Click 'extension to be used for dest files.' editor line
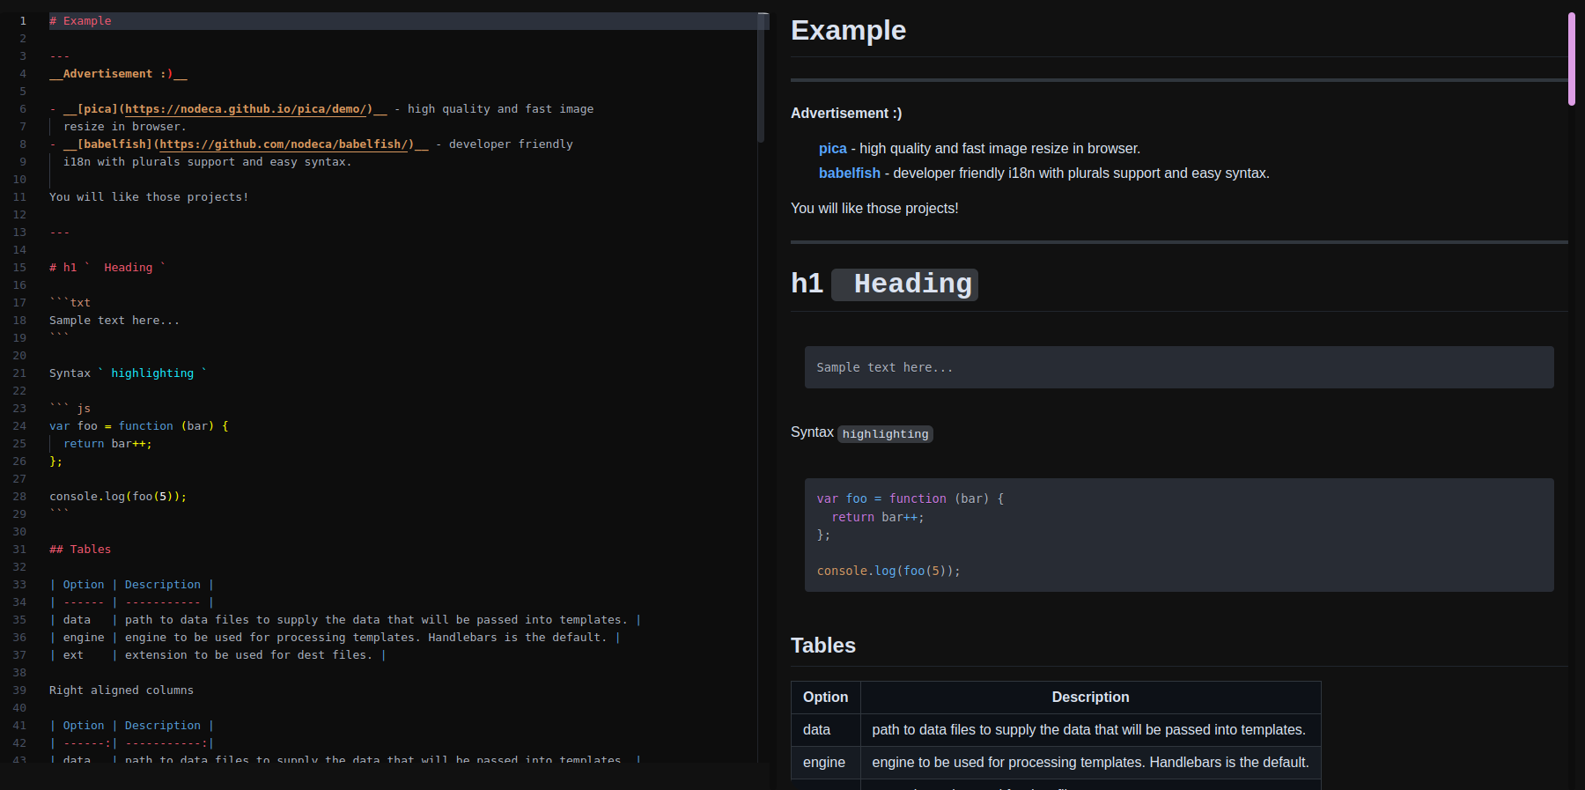Screen dimensions: 1585x790 (x=217, y=655)
